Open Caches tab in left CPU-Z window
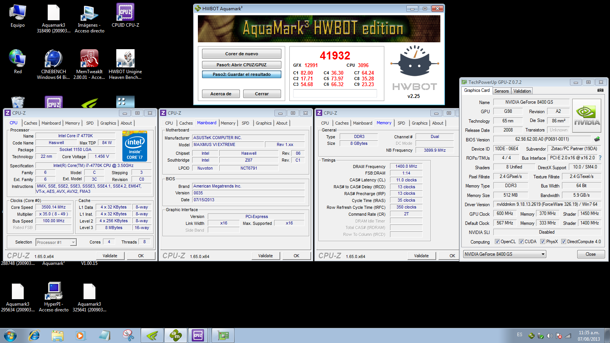Viewport: 610px width, 343px height. coord(30,123)
